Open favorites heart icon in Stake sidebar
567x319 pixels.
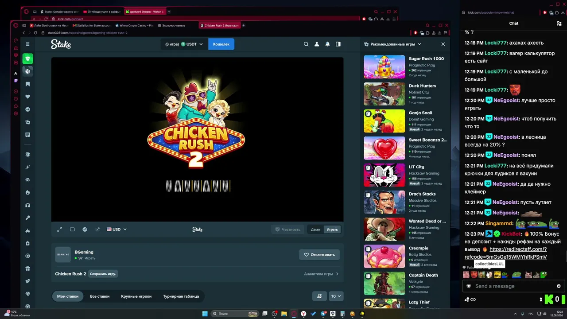click(27, 97)
